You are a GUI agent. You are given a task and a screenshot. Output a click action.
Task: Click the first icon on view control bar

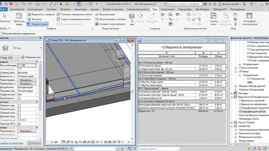tap(63, 142)
